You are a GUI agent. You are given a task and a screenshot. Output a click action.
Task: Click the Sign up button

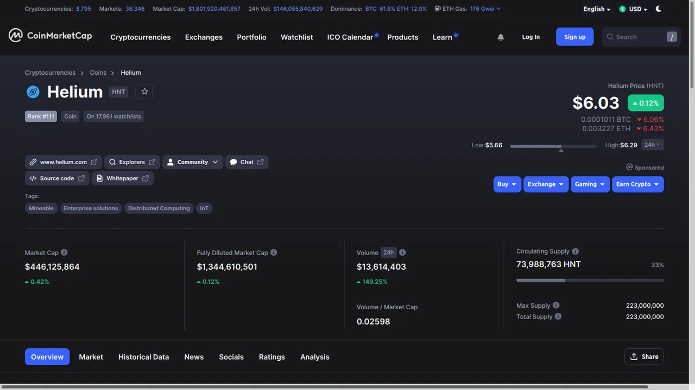574,37
